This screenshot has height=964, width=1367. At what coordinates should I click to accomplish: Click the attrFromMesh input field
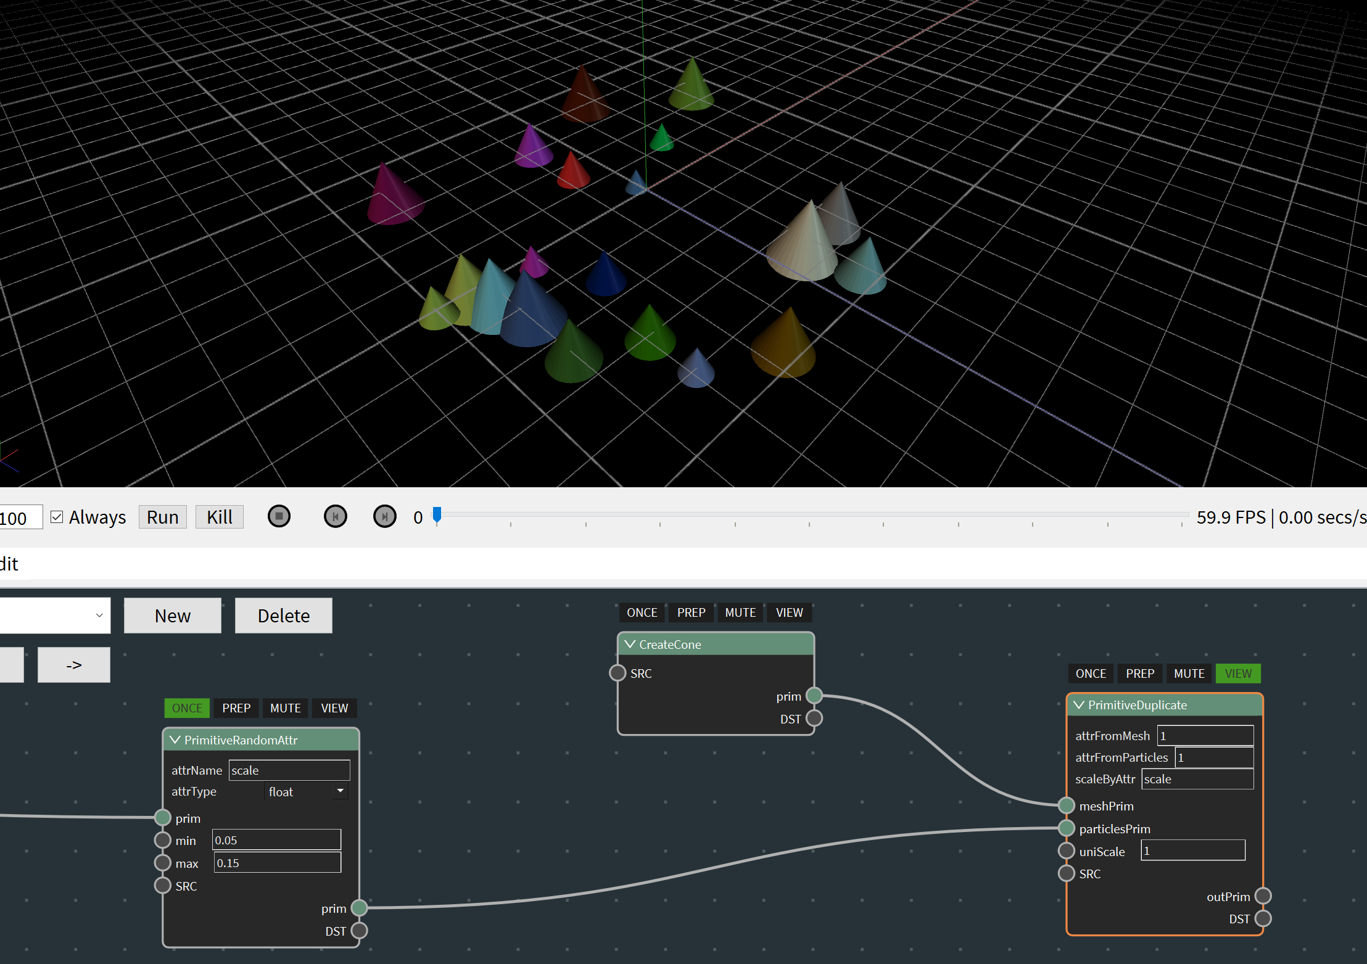pos(1205,736)
